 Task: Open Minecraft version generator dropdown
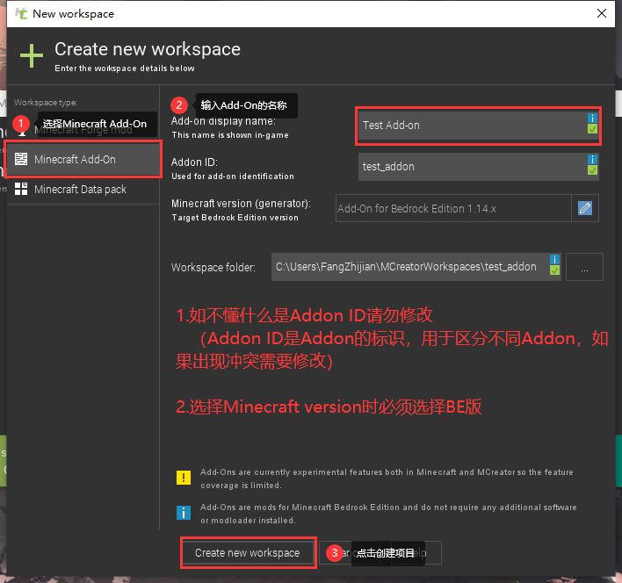coord(453,208)
